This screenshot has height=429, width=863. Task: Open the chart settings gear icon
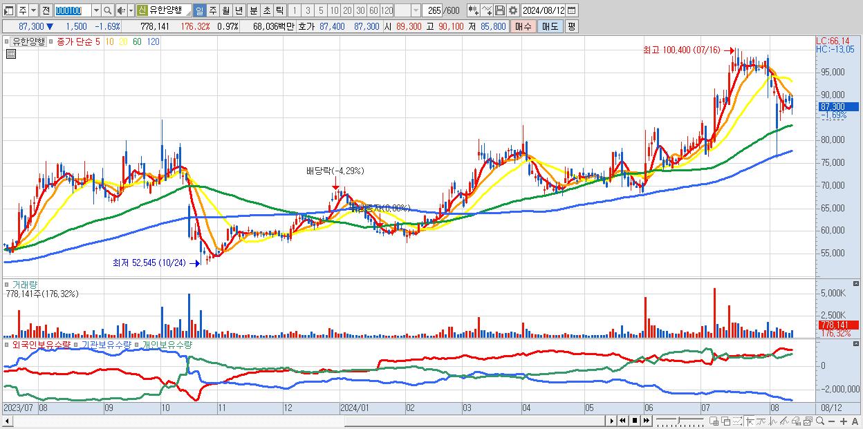click(513, 10)
